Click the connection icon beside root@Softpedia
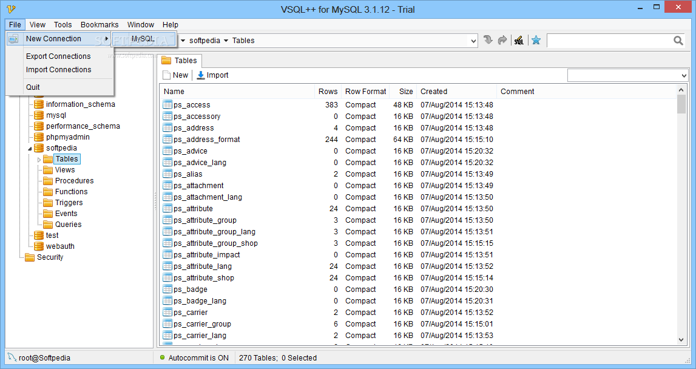696x369 pixels. (12, 357)
